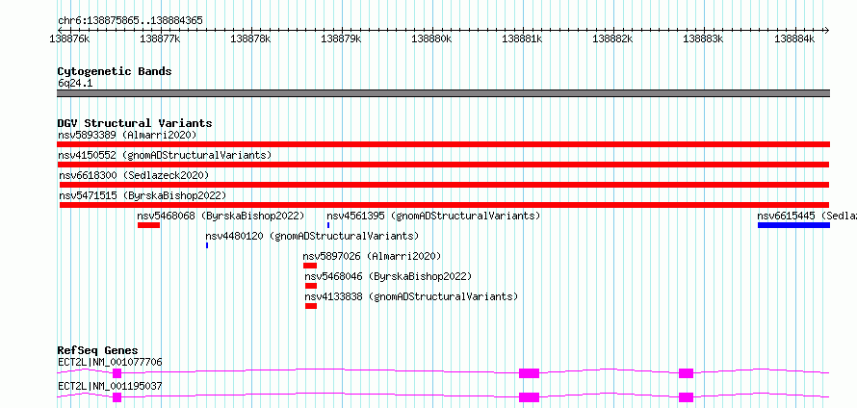Open the ECT2L|NM_001195037 gene label
The height and width of the screenshot is (408, 857).
110,386
